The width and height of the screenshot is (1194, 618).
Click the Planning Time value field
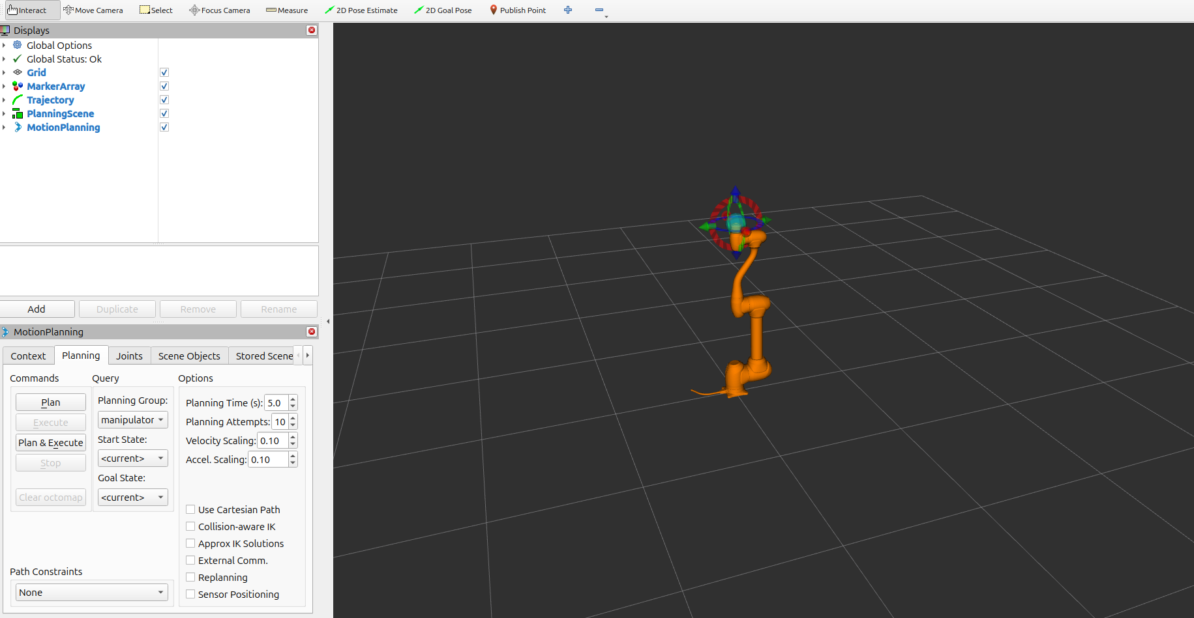[276, 403]
